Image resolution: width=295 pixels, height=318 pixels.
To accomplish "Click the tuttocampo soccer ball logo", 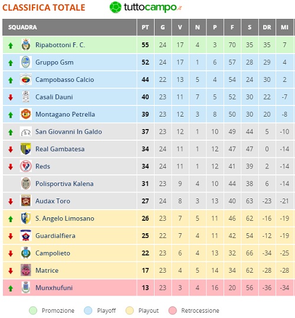I will (x=116, y=7).
